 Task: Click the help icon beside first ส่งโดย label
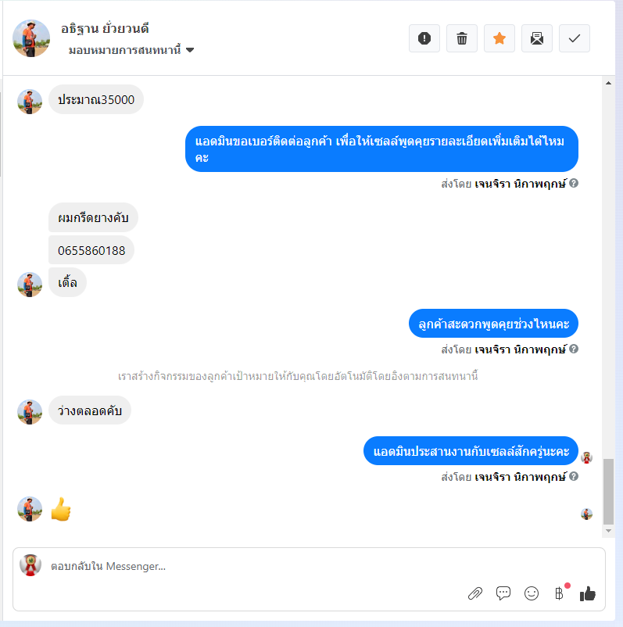574,183
